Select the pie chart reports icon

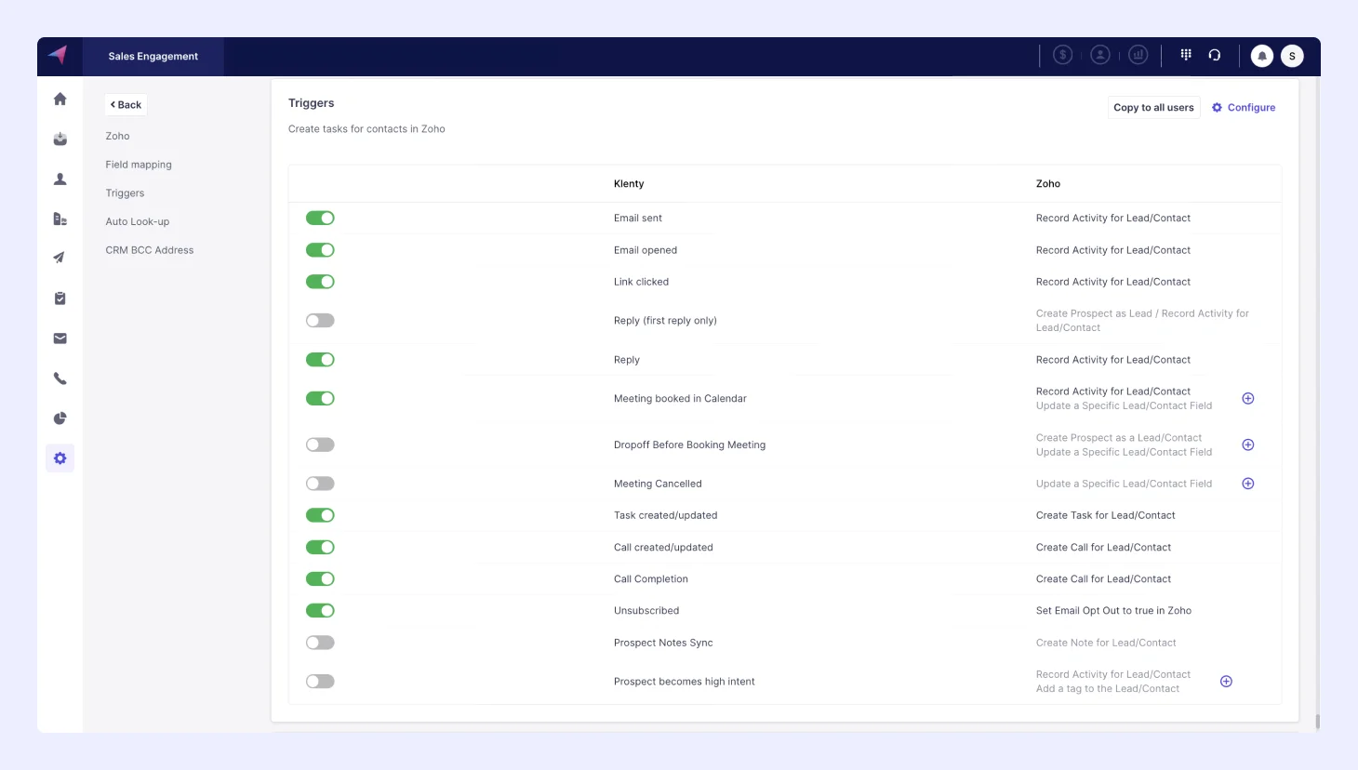(x=60, y=418)
